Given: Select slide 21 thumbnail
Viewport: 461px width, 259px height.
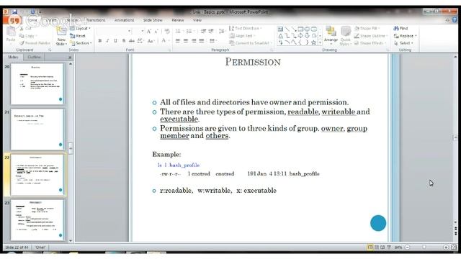Looking at the screenshot, I should [x=37, y=129].
